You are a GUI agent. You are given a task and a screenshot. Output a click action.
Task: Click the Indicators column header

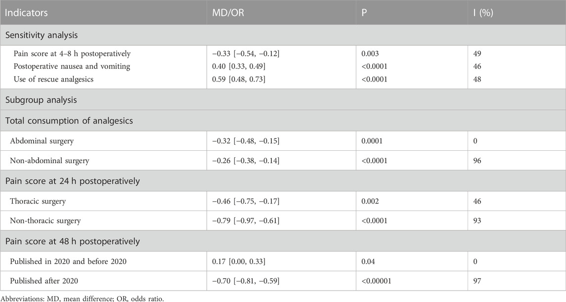pyautogui.click(x=26, y=13)
